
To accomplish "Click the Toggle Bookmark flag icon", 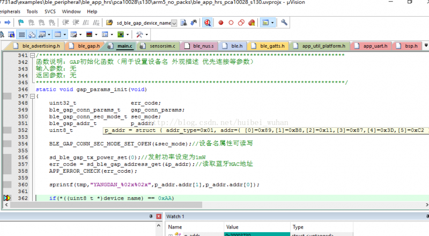I will (21, 23).
